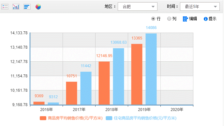Click the orange 2018年 bar with value 12146.95

click(x=104, y=83)
